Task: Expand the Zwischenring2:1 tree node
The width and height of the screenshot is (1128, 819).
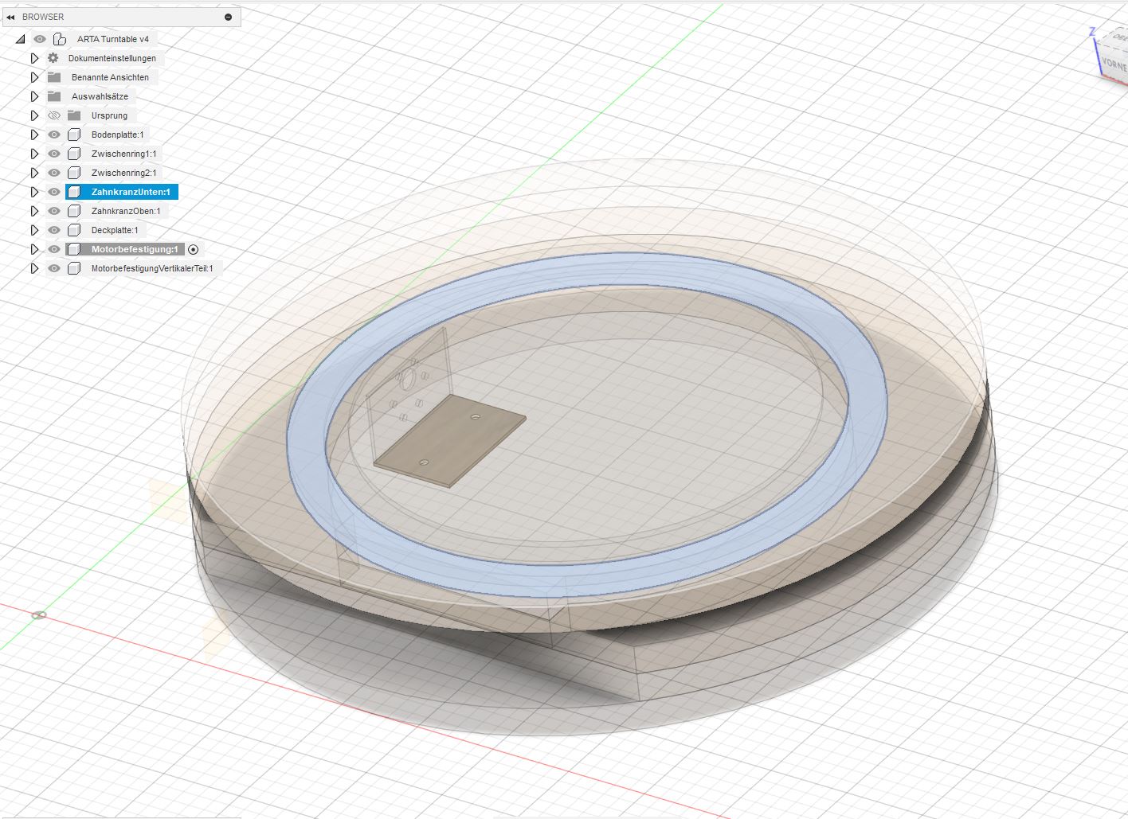Action: (x=34, y=173)
